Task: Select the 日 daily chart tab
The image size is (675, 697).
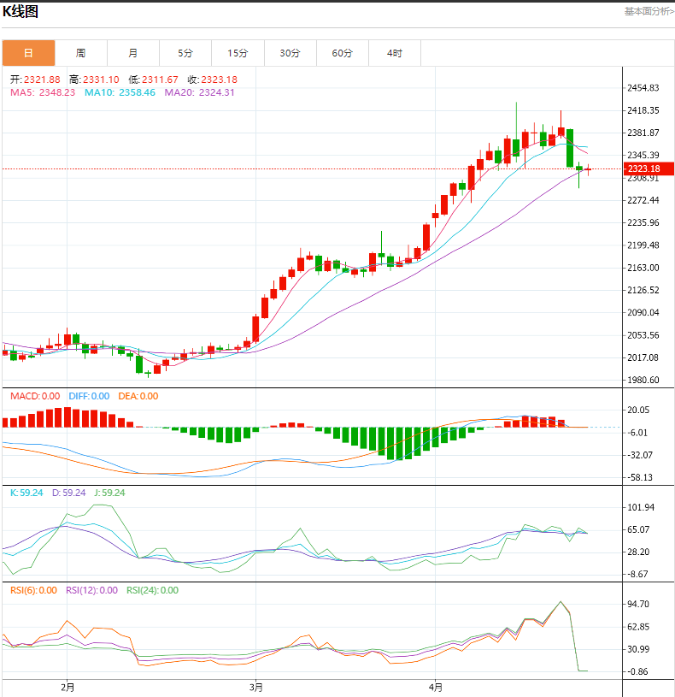Action: (28, 53)
